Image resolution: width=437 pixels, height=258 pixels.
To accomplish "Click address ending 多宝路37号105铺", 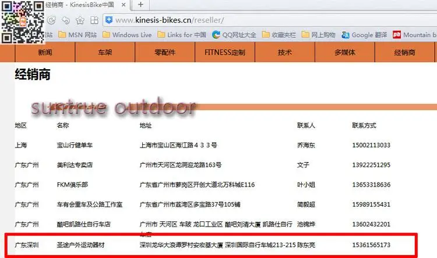I will click(x=190, y=205).
